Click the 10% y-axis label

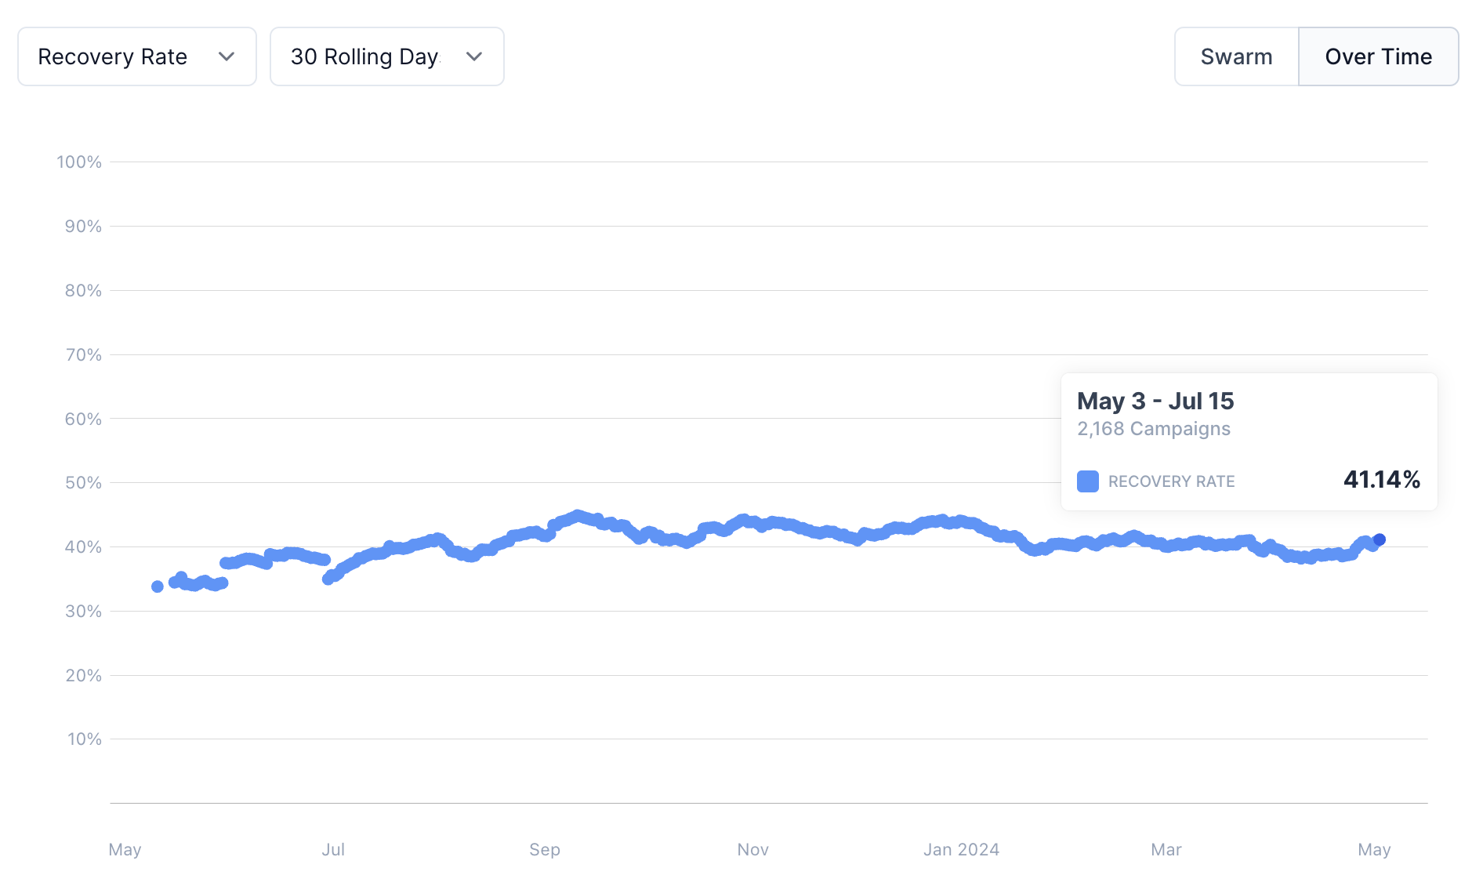coord(85,739)
